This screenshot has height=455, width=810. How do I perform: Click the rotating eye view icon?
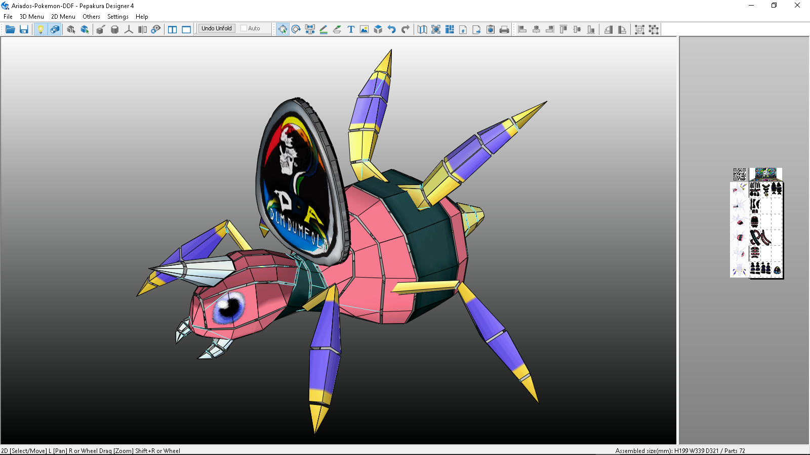pyautogui.click(x=156, y=29)
